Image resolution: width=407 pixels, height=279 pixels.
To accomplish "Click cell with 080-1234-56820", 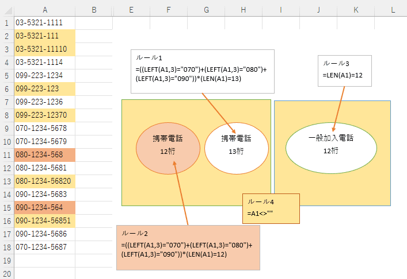I will pos(45,181).
